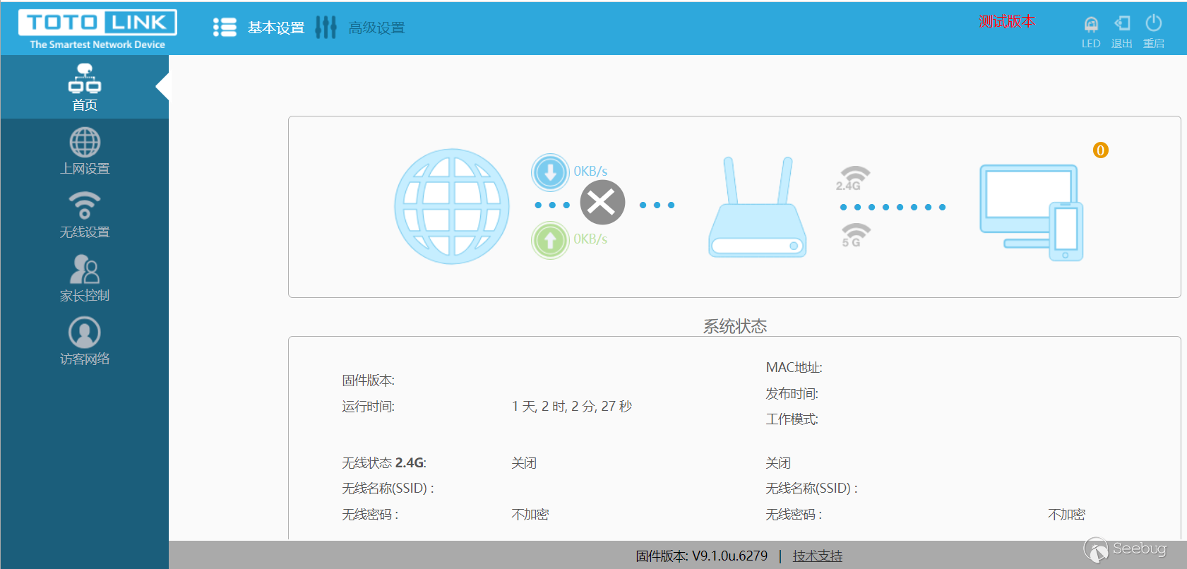Click the 系统状态 system status heading
The image size is (1187, 569).
pos(734,326)
